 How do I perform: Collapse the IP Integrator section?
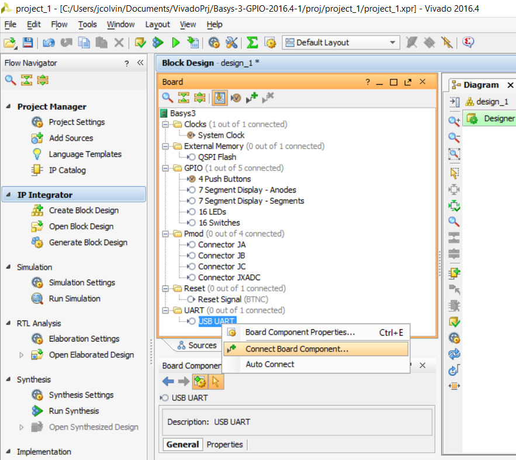click(9, 195)
